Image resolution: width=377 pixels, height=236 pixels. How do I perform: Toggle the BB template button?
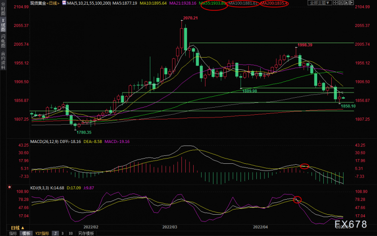[x=71, y=233]
